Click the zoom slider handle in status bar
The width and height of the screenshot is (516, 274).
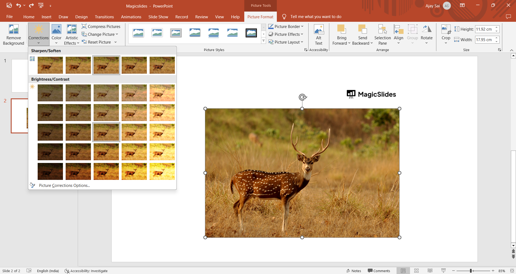(x=471, y=271)
